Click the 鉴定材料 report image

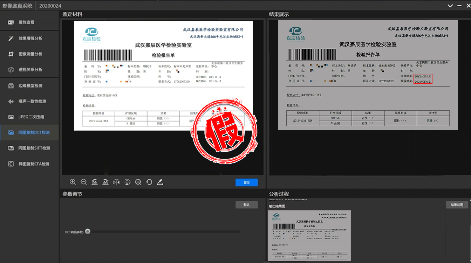[x=163, y=76]
